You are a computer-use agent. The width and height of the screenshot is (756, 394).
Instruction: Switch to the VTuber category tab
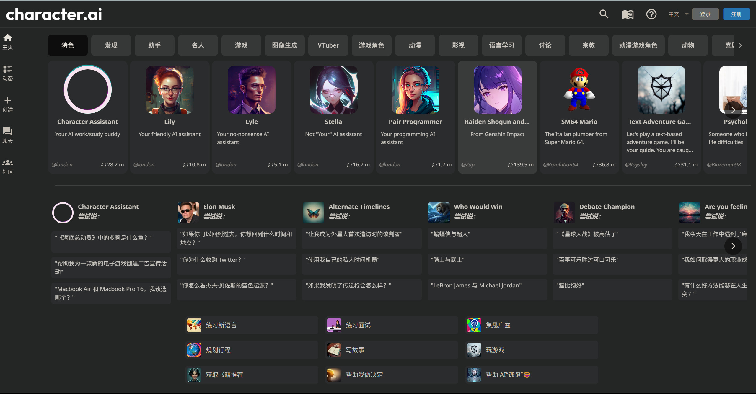tap(328, 45)
